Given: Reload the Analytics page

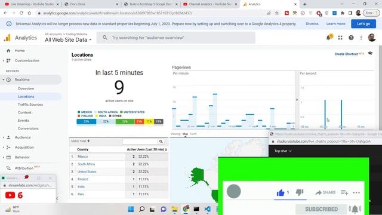Looking at the screenshot, I should click(21, 13).
